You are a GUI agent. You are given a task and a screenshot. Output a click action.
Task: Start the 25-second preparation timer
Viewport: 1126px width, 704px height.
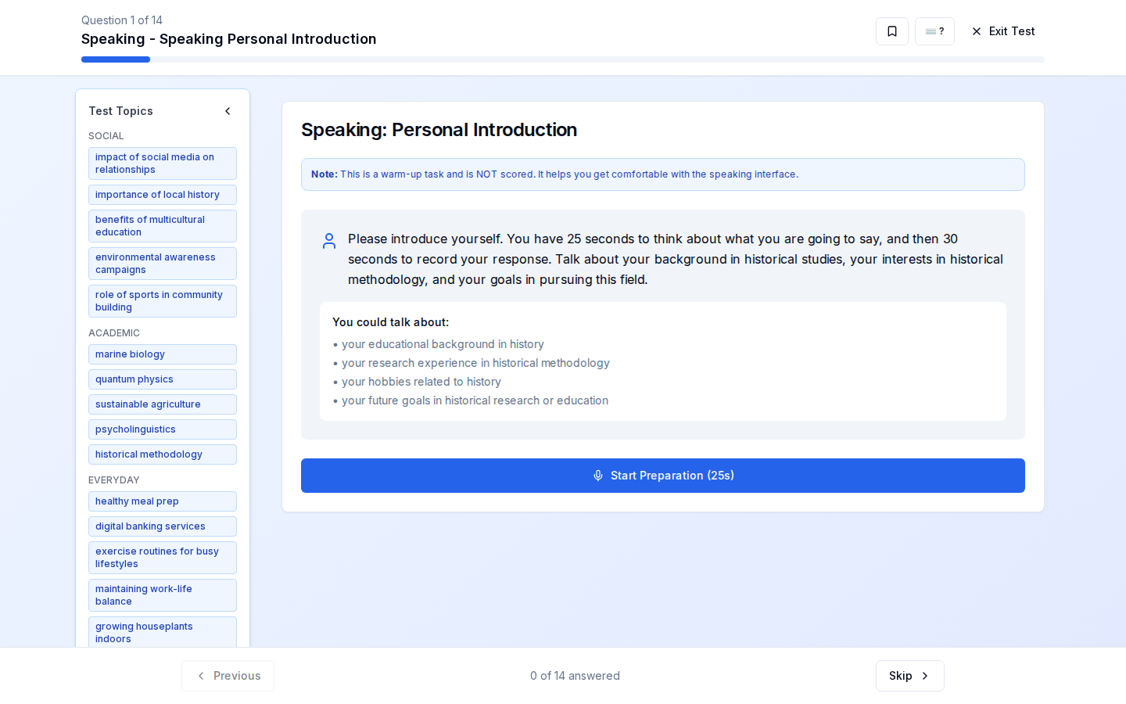tap(663, 476)
